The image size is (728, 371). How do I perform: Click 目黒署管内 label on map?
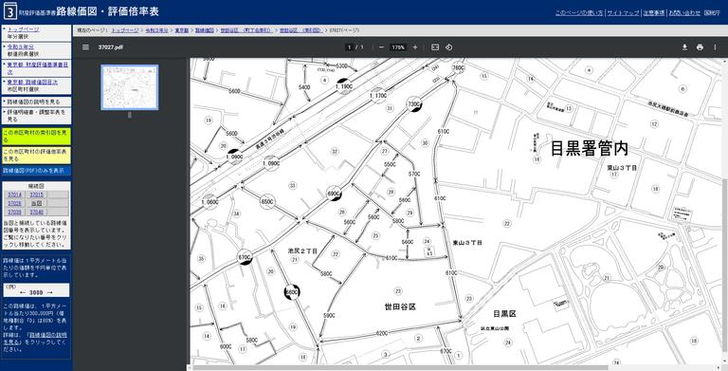pyautogui.click(x=590, y=148)
